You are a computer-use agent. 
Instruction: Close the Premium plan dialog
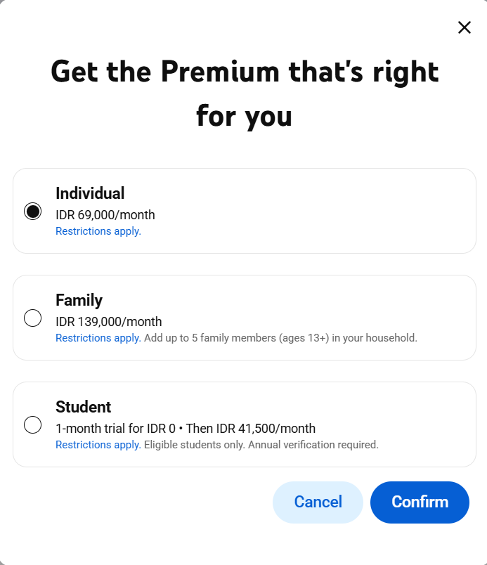tap(465, 27)
